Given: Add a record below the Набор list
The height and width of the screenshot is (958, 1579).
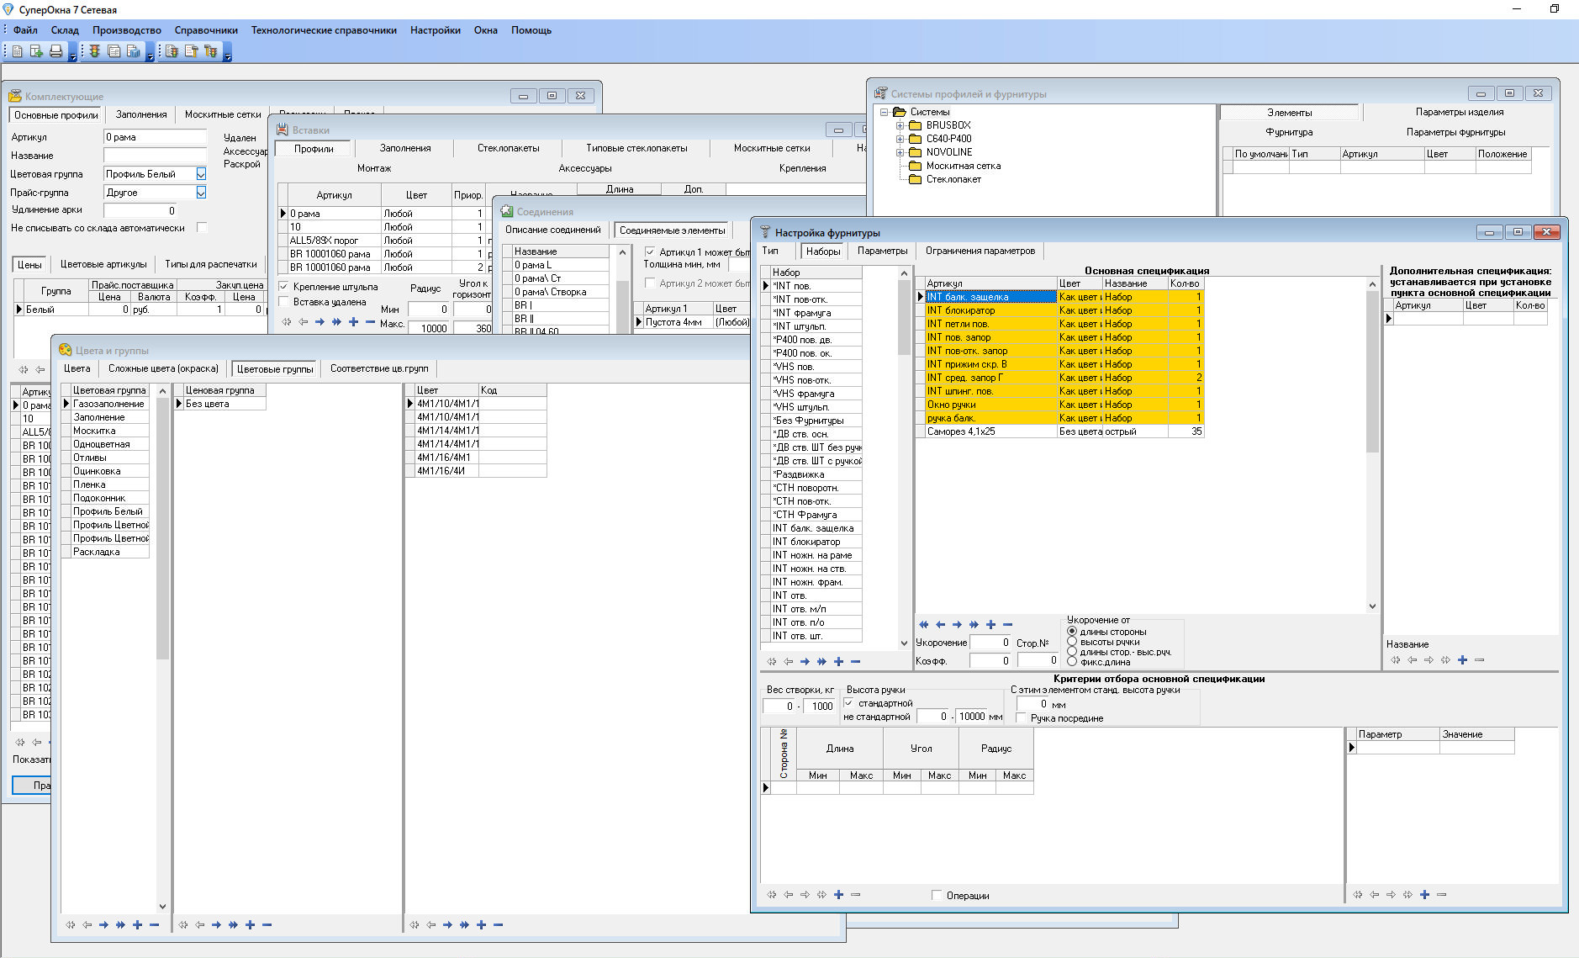Looking at the screenshot, I should (838, 662).
